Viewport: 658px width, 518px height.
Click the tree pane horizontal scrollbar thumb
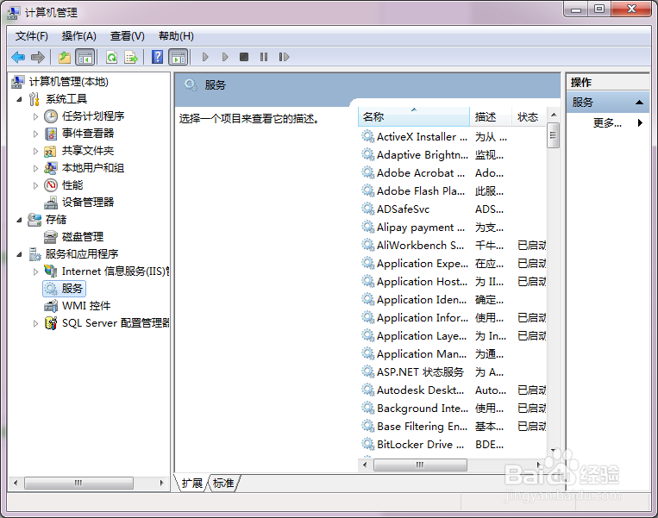coord(78,483)
